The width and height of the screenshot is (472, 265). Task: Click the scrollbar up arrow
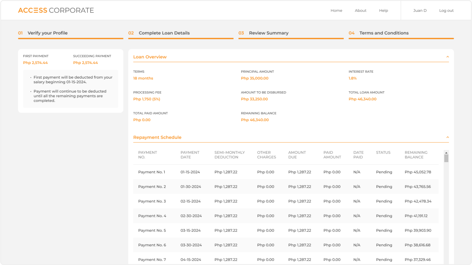(x=446, y=152)
